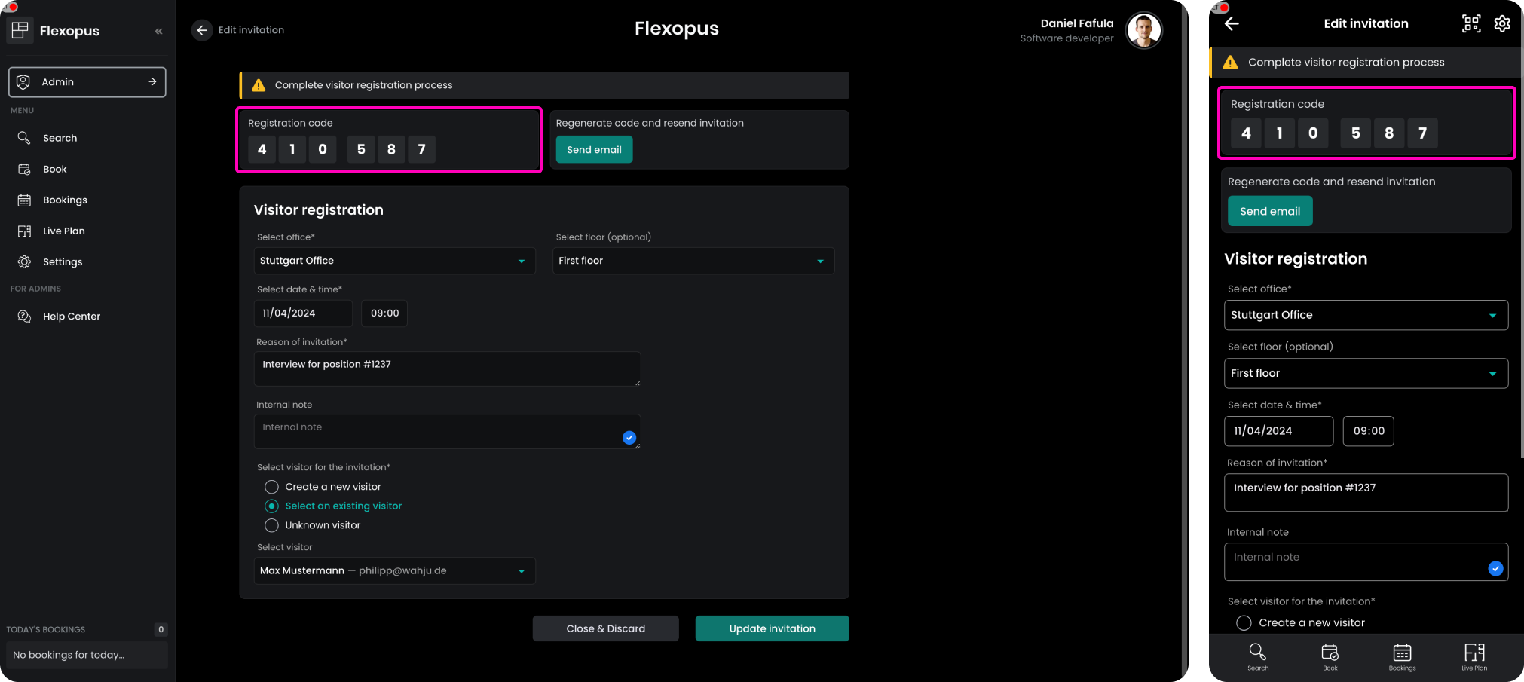Expand the Stuttgart Office dropdown in desktop form

394,261
